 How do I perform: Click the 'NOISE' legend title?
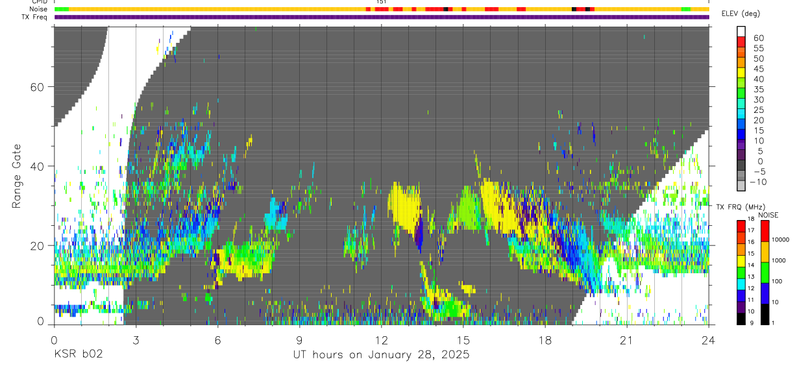coord(768,215)
